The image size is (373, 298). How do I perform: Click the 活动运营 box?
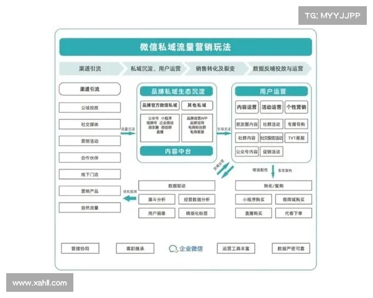(272, 107)
